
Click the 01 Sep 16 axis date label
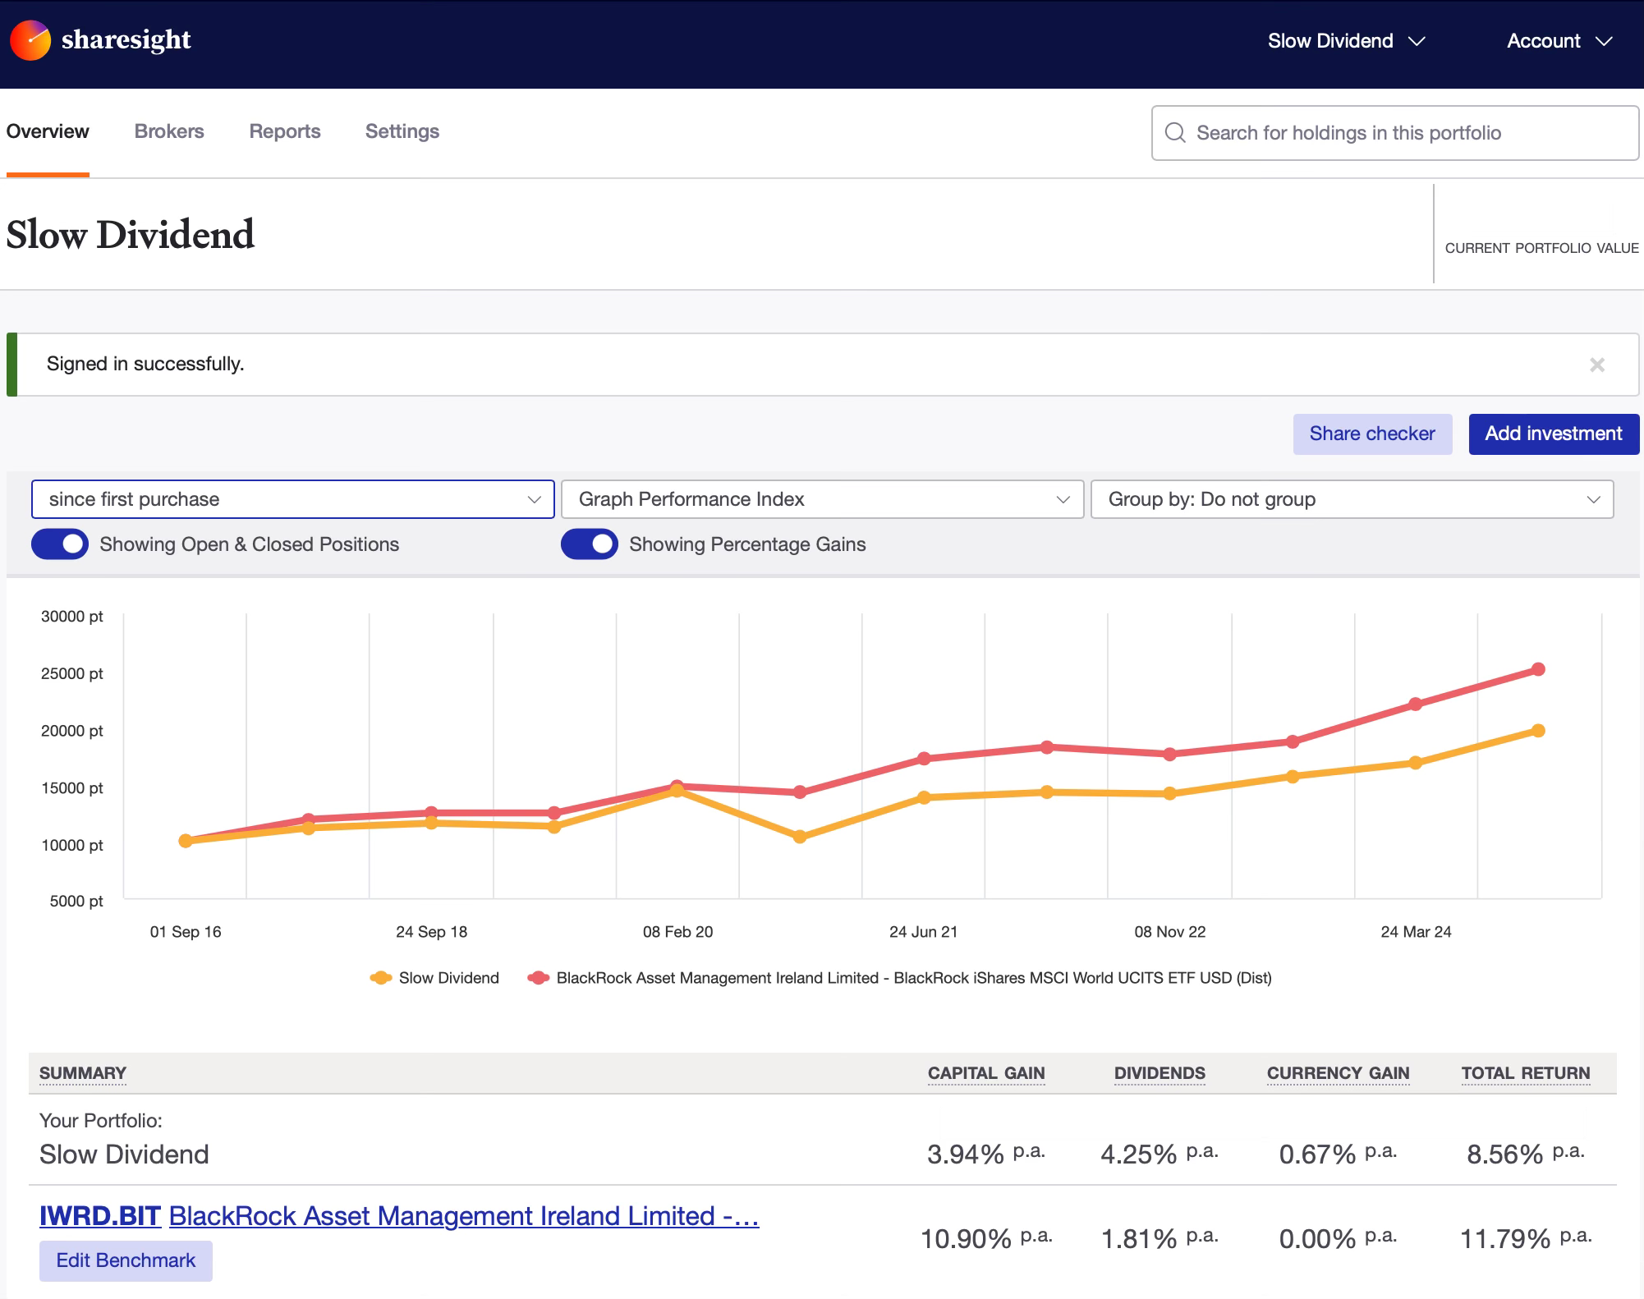(x=186, y=932)
